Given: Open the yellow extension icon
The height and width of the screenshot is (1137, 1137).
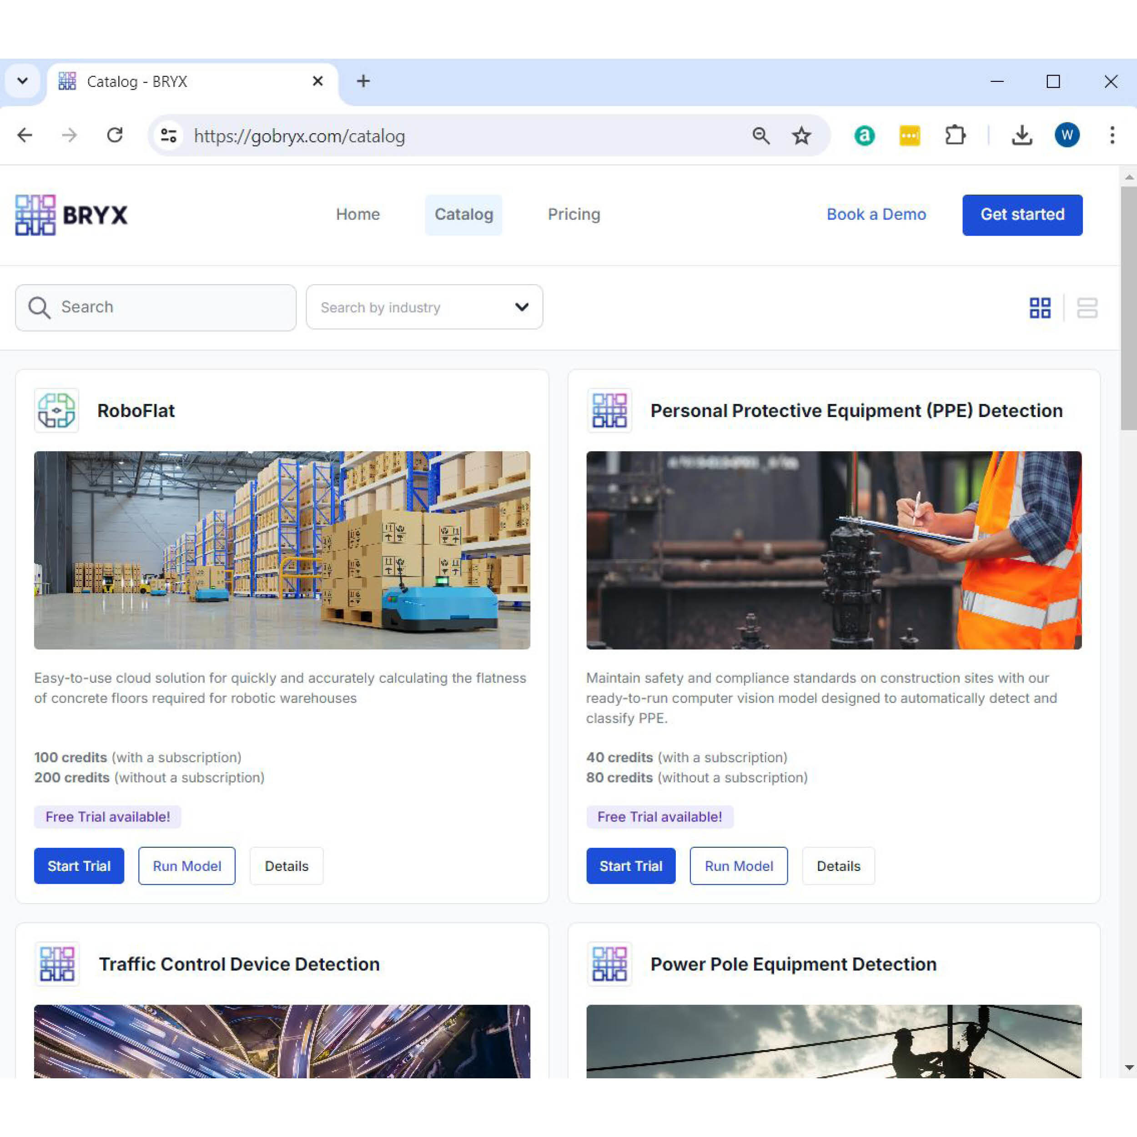Looking at the screenshot, I should pos(910,136).
